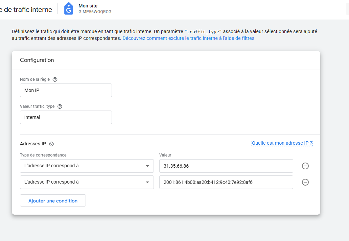Follow the link about excluding internal traffic
Image resolution: width=349 pixels, height=241 pixels.
pos(188,38)
